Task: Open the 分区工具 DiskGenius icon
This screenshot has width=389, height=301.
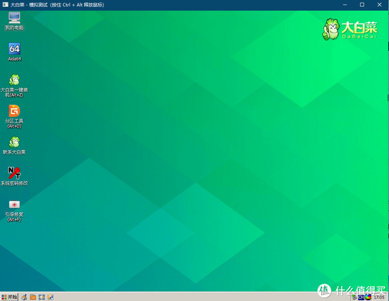Action: (x=14, y=117)
